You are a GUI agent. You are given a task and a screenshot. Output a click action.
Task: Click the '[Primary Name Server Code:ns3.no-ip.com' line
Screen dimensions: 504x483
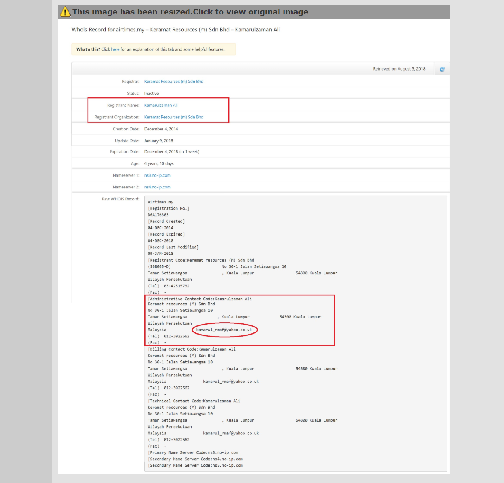pyautogui.click(x=193, y=453)
